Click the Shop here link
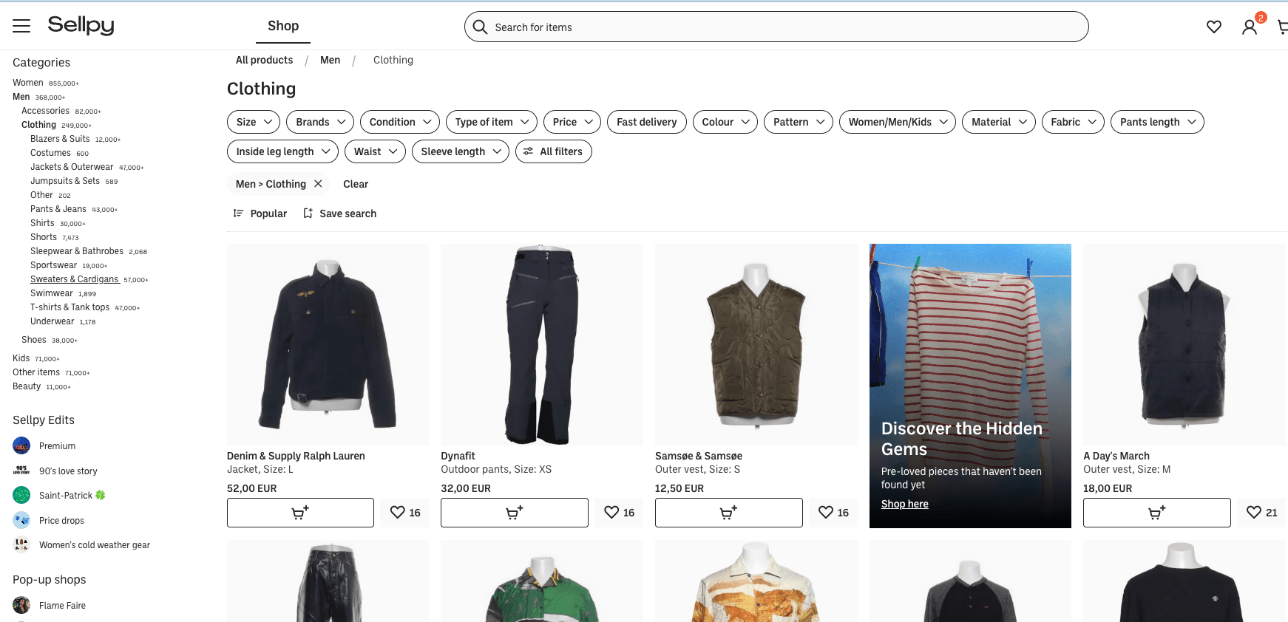Image resolution: width=1288 pixels, height=622 pixels. [x=904, y=504]
